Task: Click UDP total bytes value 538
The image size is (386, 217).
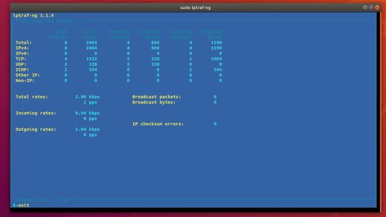Action: (93, 64)
